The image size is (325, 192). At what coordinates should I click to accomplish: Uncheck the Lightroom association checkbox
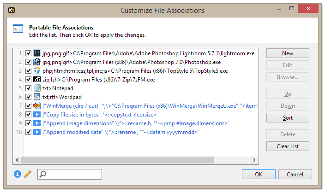[x=29, y=53]
